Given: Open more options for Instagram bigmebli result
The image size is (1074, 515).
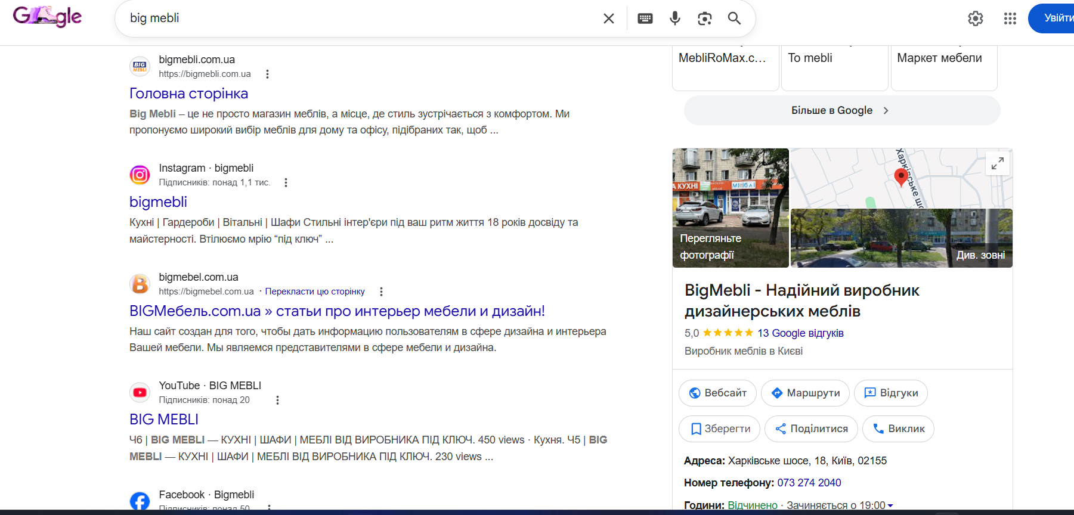Looking at the screenshot, I should [x=286, y=182].
